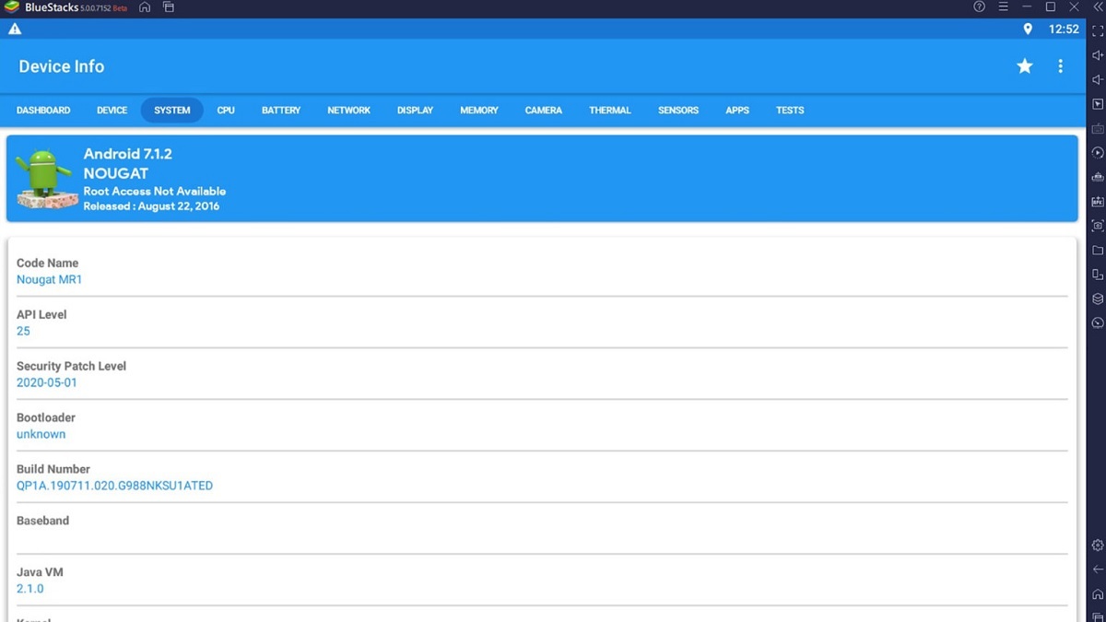Click the Build Number value text

point(114,486)
